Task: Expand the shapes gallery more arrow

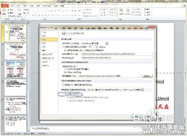Action: click(x=117, y=15)
